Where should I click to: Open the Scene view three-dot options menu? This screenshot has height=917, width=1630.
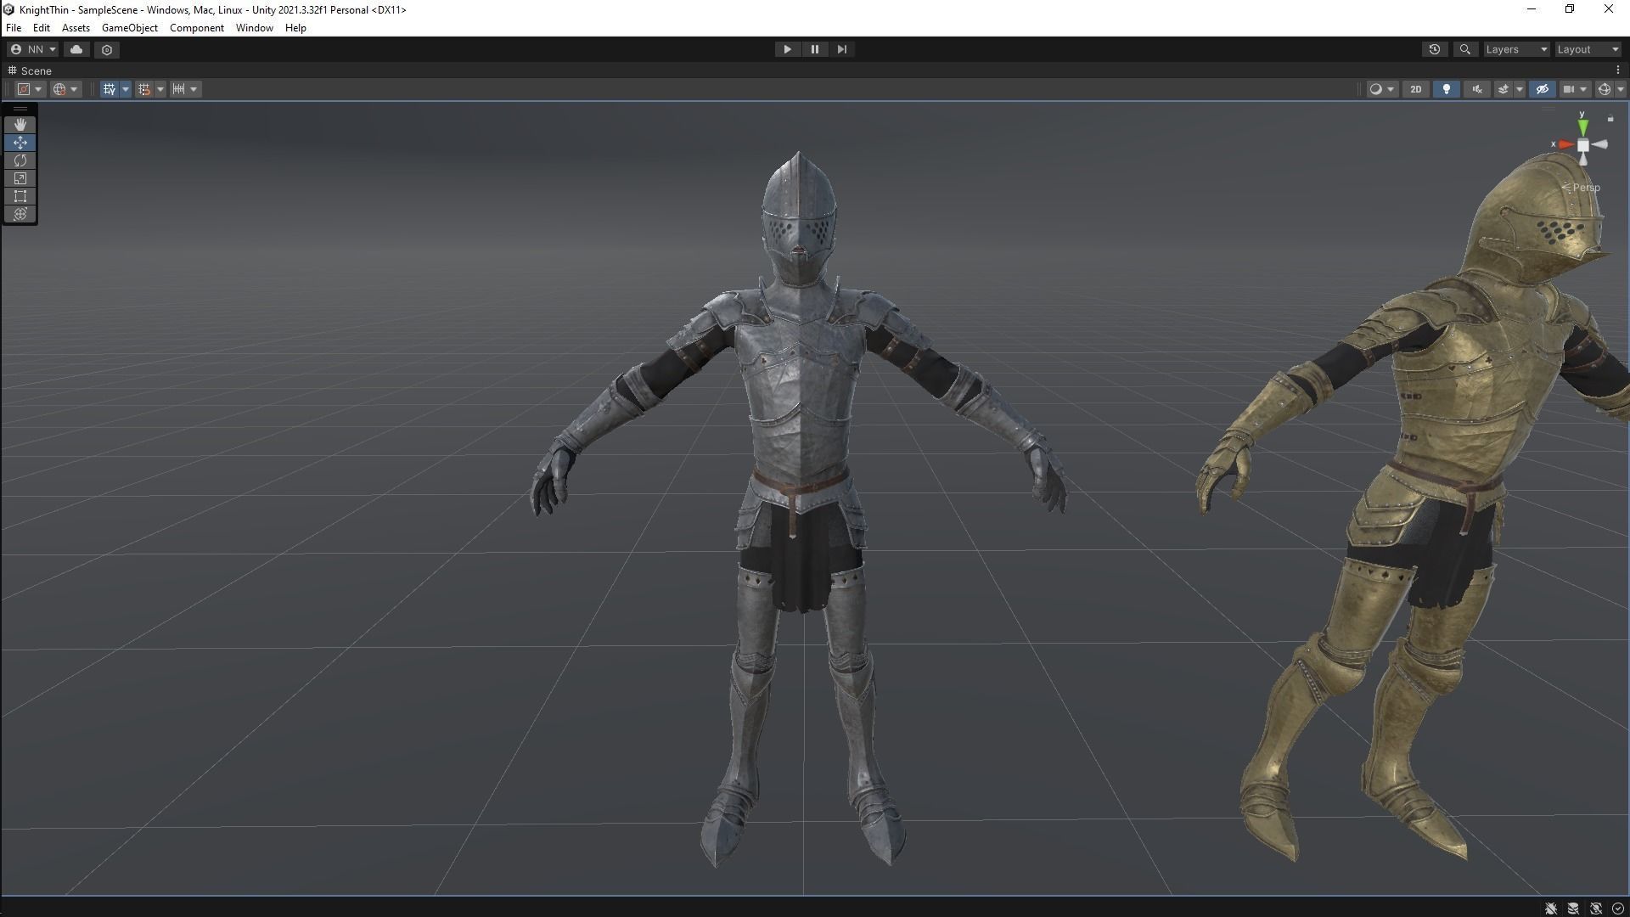[1618, 70]
